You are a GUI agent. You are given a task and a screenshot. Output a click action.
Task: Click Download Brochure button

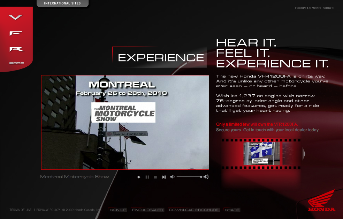point(194,210)
